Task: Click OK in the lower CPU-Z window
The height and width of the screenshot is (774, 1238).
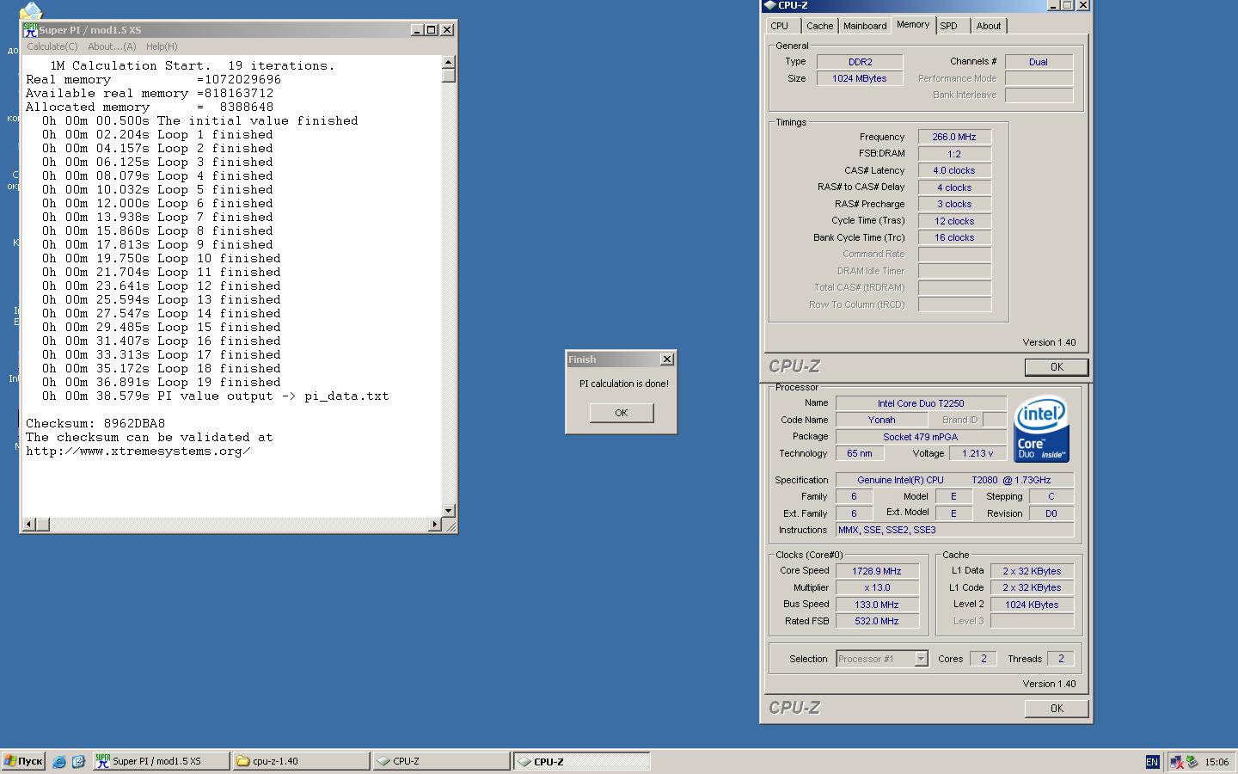Action: click(1057, 709)
